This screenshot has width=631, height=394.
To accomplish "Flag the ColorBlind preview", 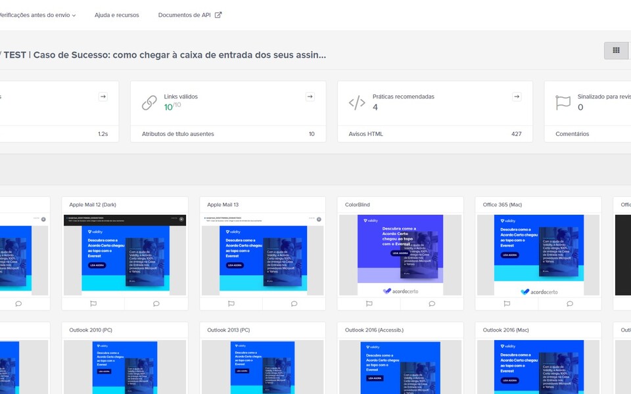I will [x=369, y=303].
